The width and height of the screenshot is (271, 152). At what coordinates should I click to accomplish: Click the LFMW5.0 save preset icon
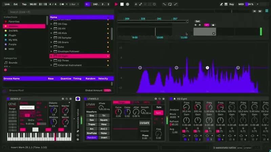tap(163, 99)
